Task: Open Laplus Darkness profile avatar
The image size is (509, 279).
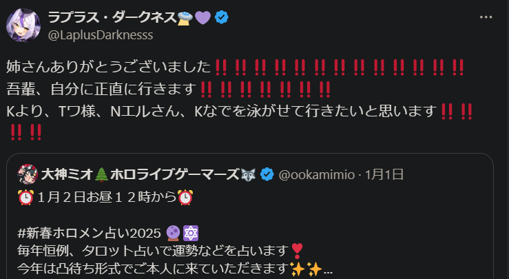Action: [23, 25]
